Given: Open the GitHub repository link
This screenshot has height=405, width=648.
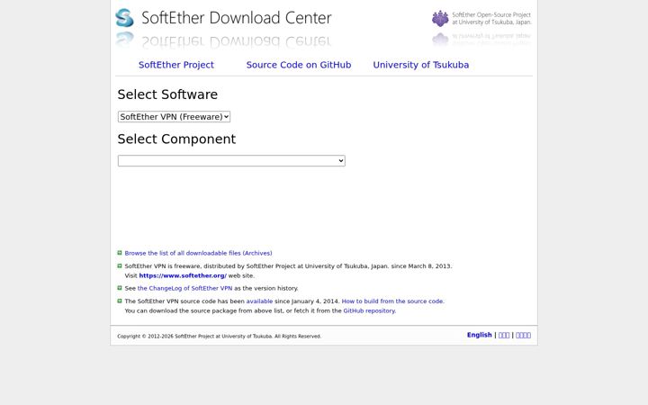Looking at the screenshot, I should pos(369,310).
